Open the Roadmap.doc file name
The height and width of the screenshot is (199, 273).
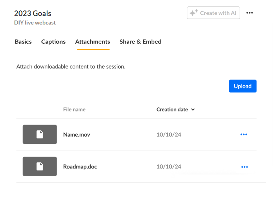click(x=80, y=167)
